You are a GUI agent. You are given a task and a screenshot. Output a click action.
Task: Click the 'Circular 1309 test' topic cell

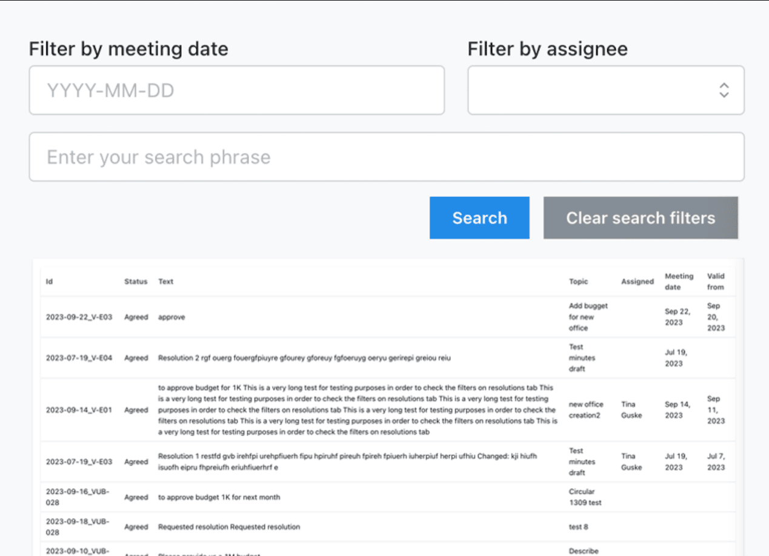click(581, 497)
